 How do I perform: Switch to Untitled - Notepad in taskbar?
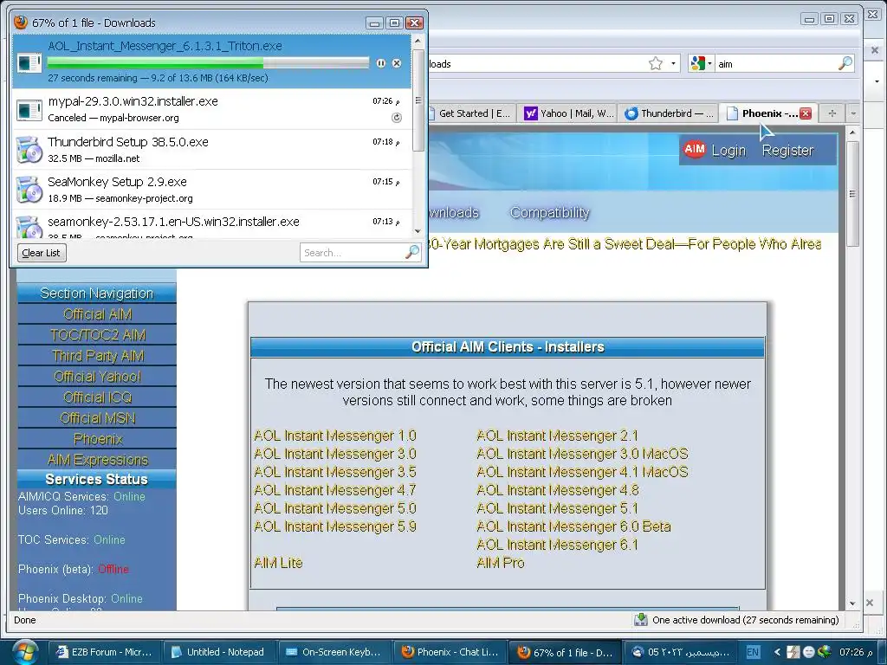217,652
